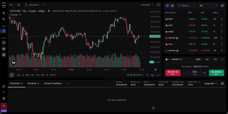The width and height of the screenshot is (228, 114).
Task: Switch to the Pending tab
Action: coord(33,83)
